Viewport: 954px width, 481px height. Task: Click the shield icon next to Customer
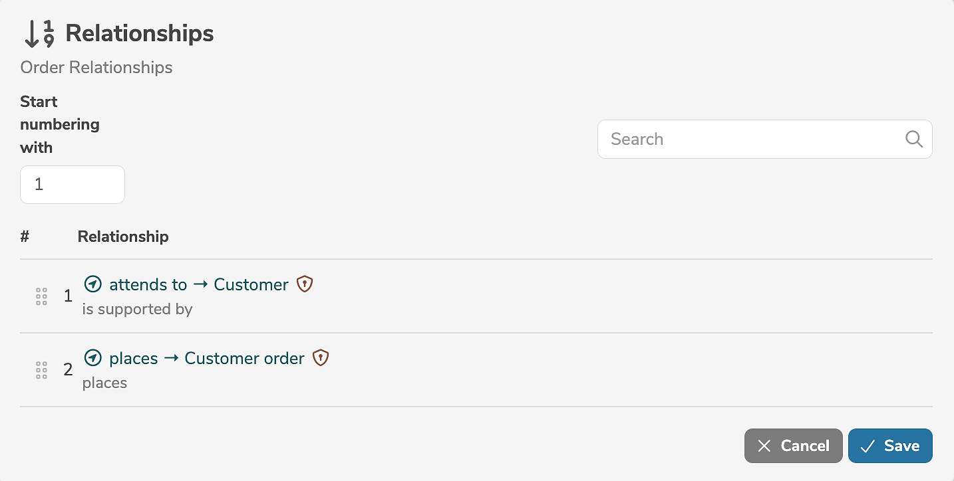tap(305, 284)
